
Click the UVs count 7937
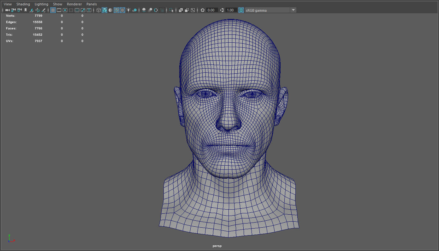38,41
